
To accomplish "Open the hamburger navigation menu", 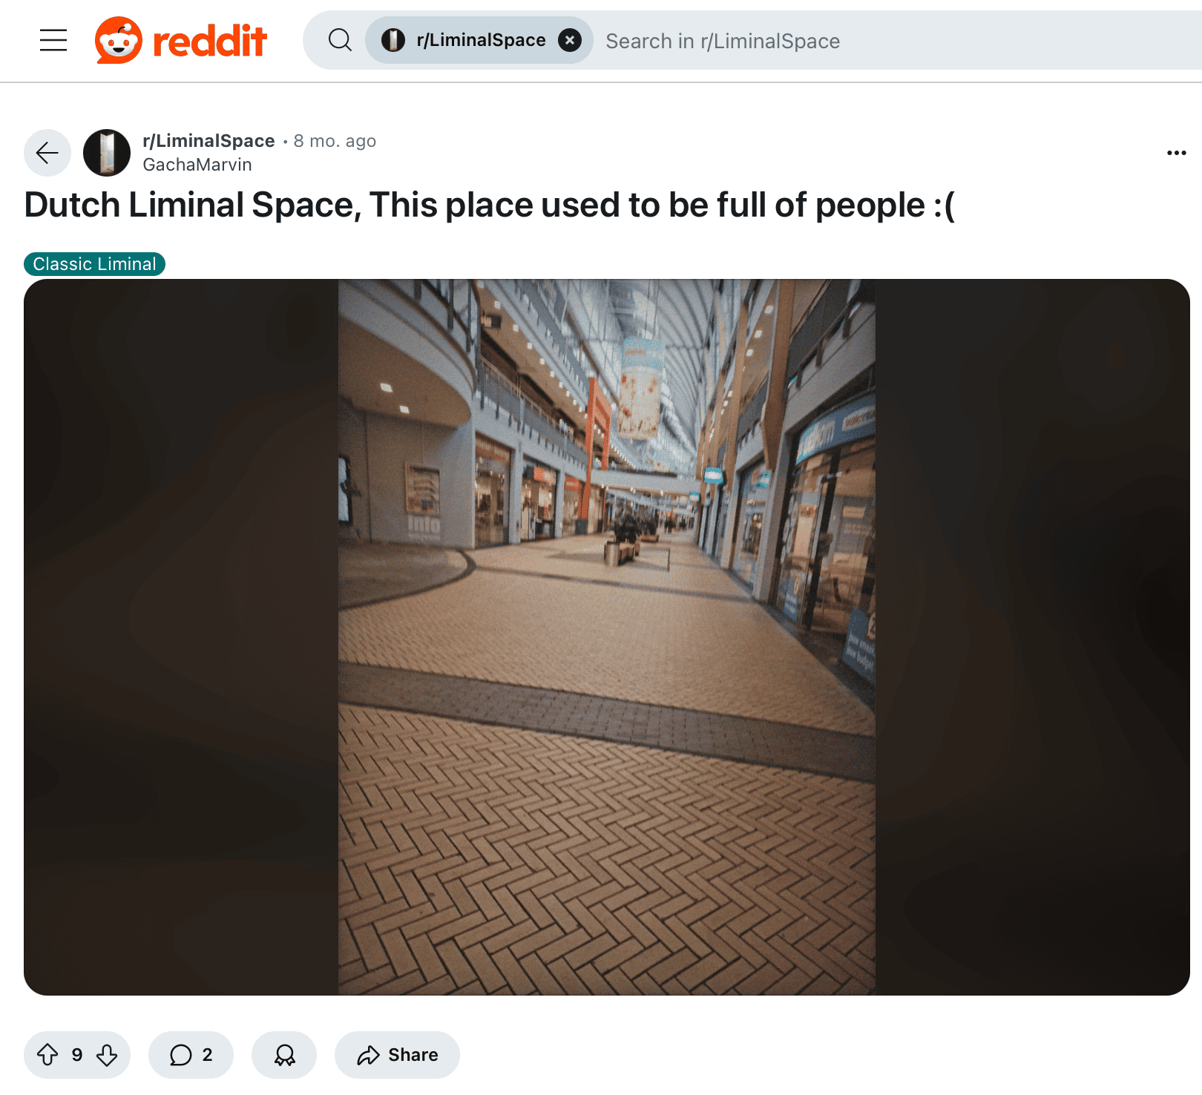I will (53, 40).
